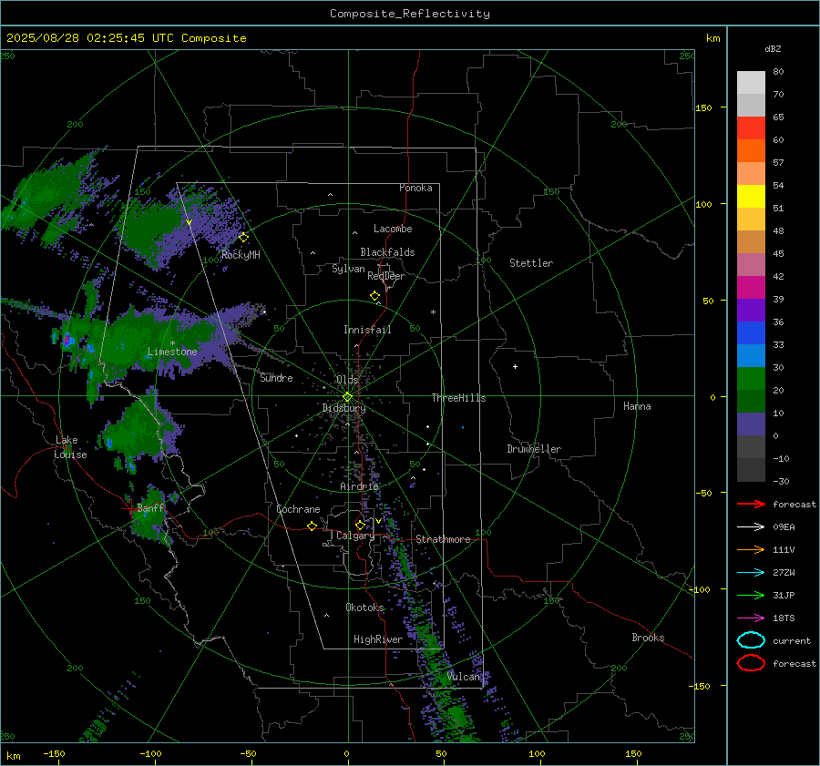This screenshot has width=820, height=766.
Task: Click the Vulcan town label
Action: (463, 677)
